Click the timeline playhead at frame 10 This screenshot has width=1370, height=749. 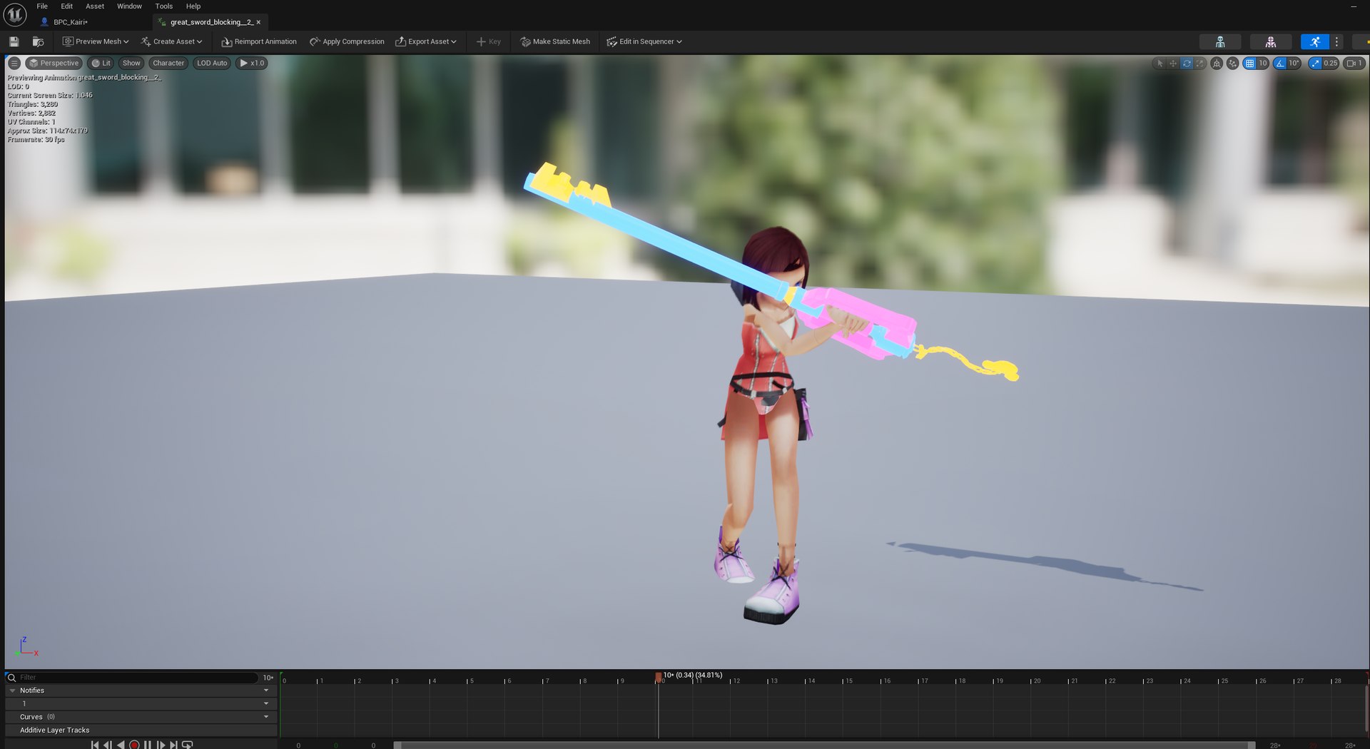658,678
